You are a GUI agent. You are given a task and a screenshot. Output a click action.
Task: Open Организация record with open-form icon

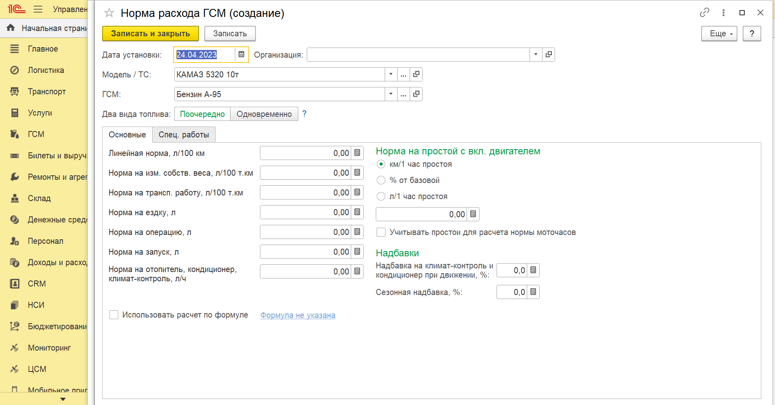coord(549,54)
